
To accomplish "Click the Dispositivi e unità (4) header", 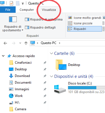I will point(74,76).
